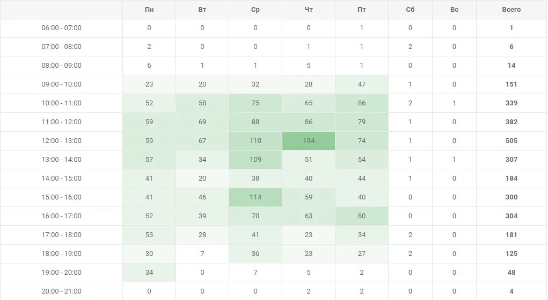548x300 pixels.
Task: Click the Сб column header
Action: (x=410, y=10)
